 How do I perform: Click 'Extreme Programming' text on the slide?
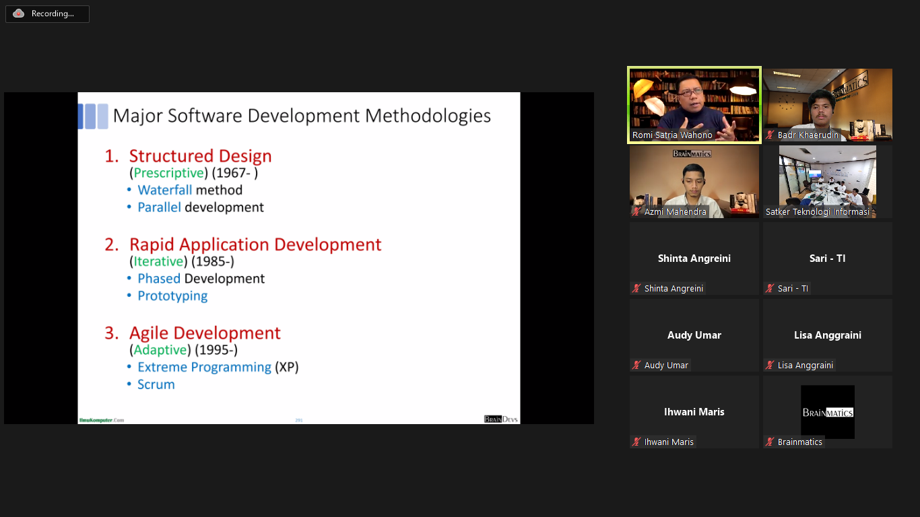click(204, 368)
